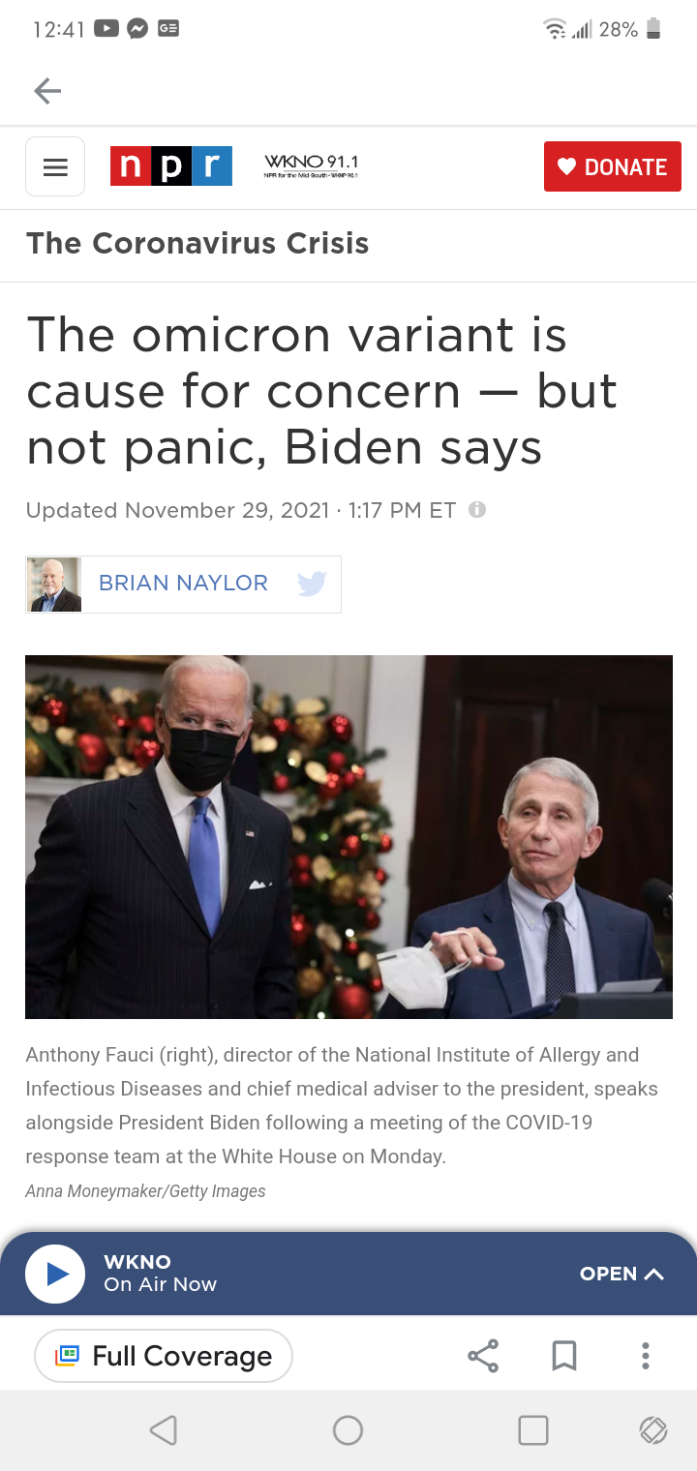
Task: Open Full Coverage of this story
Action: tap(164, 1356)
